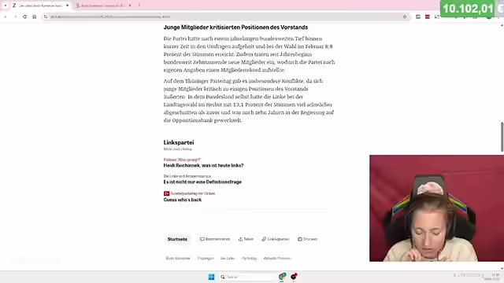Open a new browser tab
Image resolution: width=504 pixels, height=283 pixels.
click(139, 6)
